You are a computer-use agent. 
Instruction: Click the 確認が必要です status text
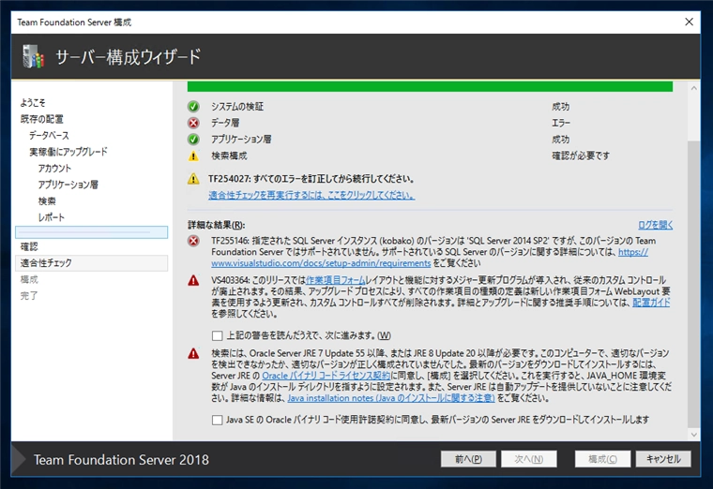pyautogui.click(x=581, y=156)
